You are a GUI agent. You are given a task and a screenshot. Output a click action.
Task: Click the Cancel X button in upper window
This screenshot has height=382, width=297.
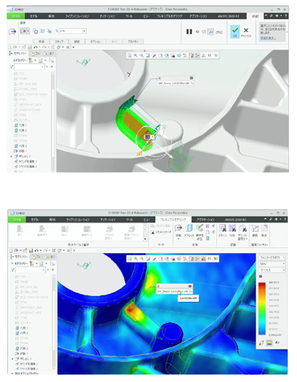pos(246,32)
